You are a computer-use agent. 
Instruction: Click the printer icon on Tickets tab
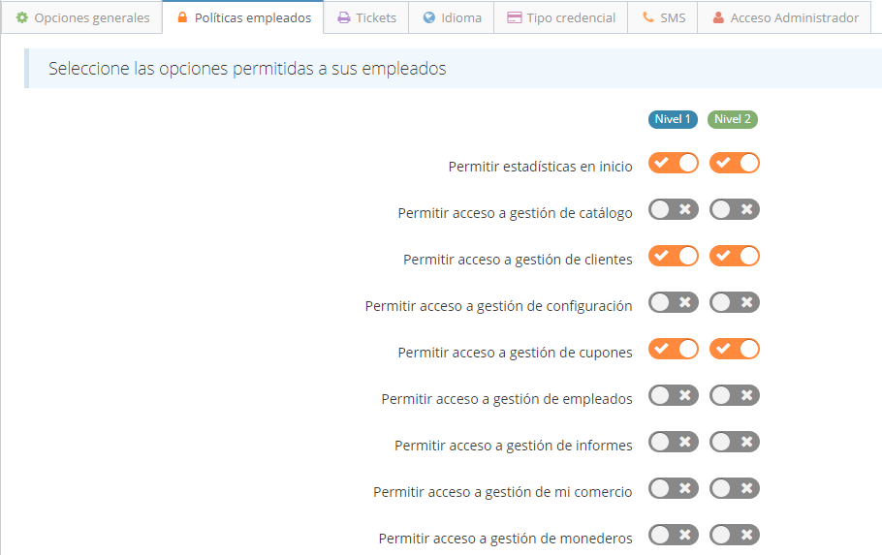tap(343, 17)
